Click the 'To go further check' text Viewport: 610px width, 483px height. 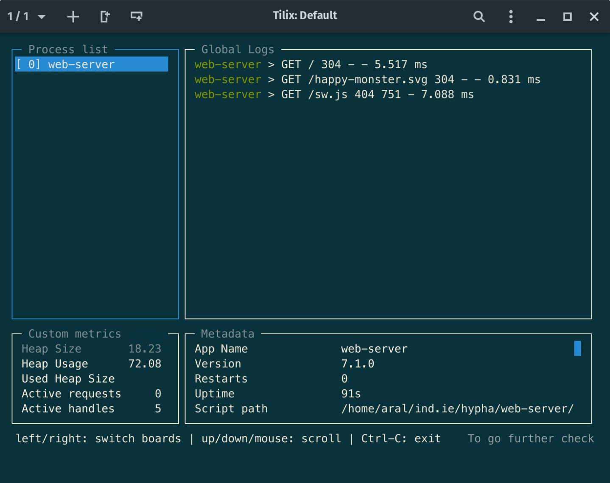[531, 439]
